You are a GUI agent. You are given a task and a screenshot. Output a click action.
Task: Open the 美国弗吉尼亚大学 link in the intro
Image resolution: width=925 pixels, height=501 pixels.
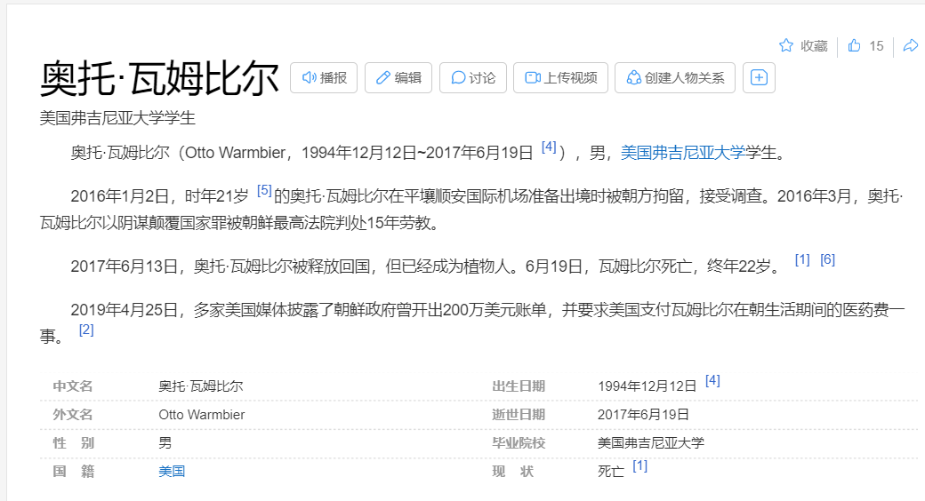(683, 153)
